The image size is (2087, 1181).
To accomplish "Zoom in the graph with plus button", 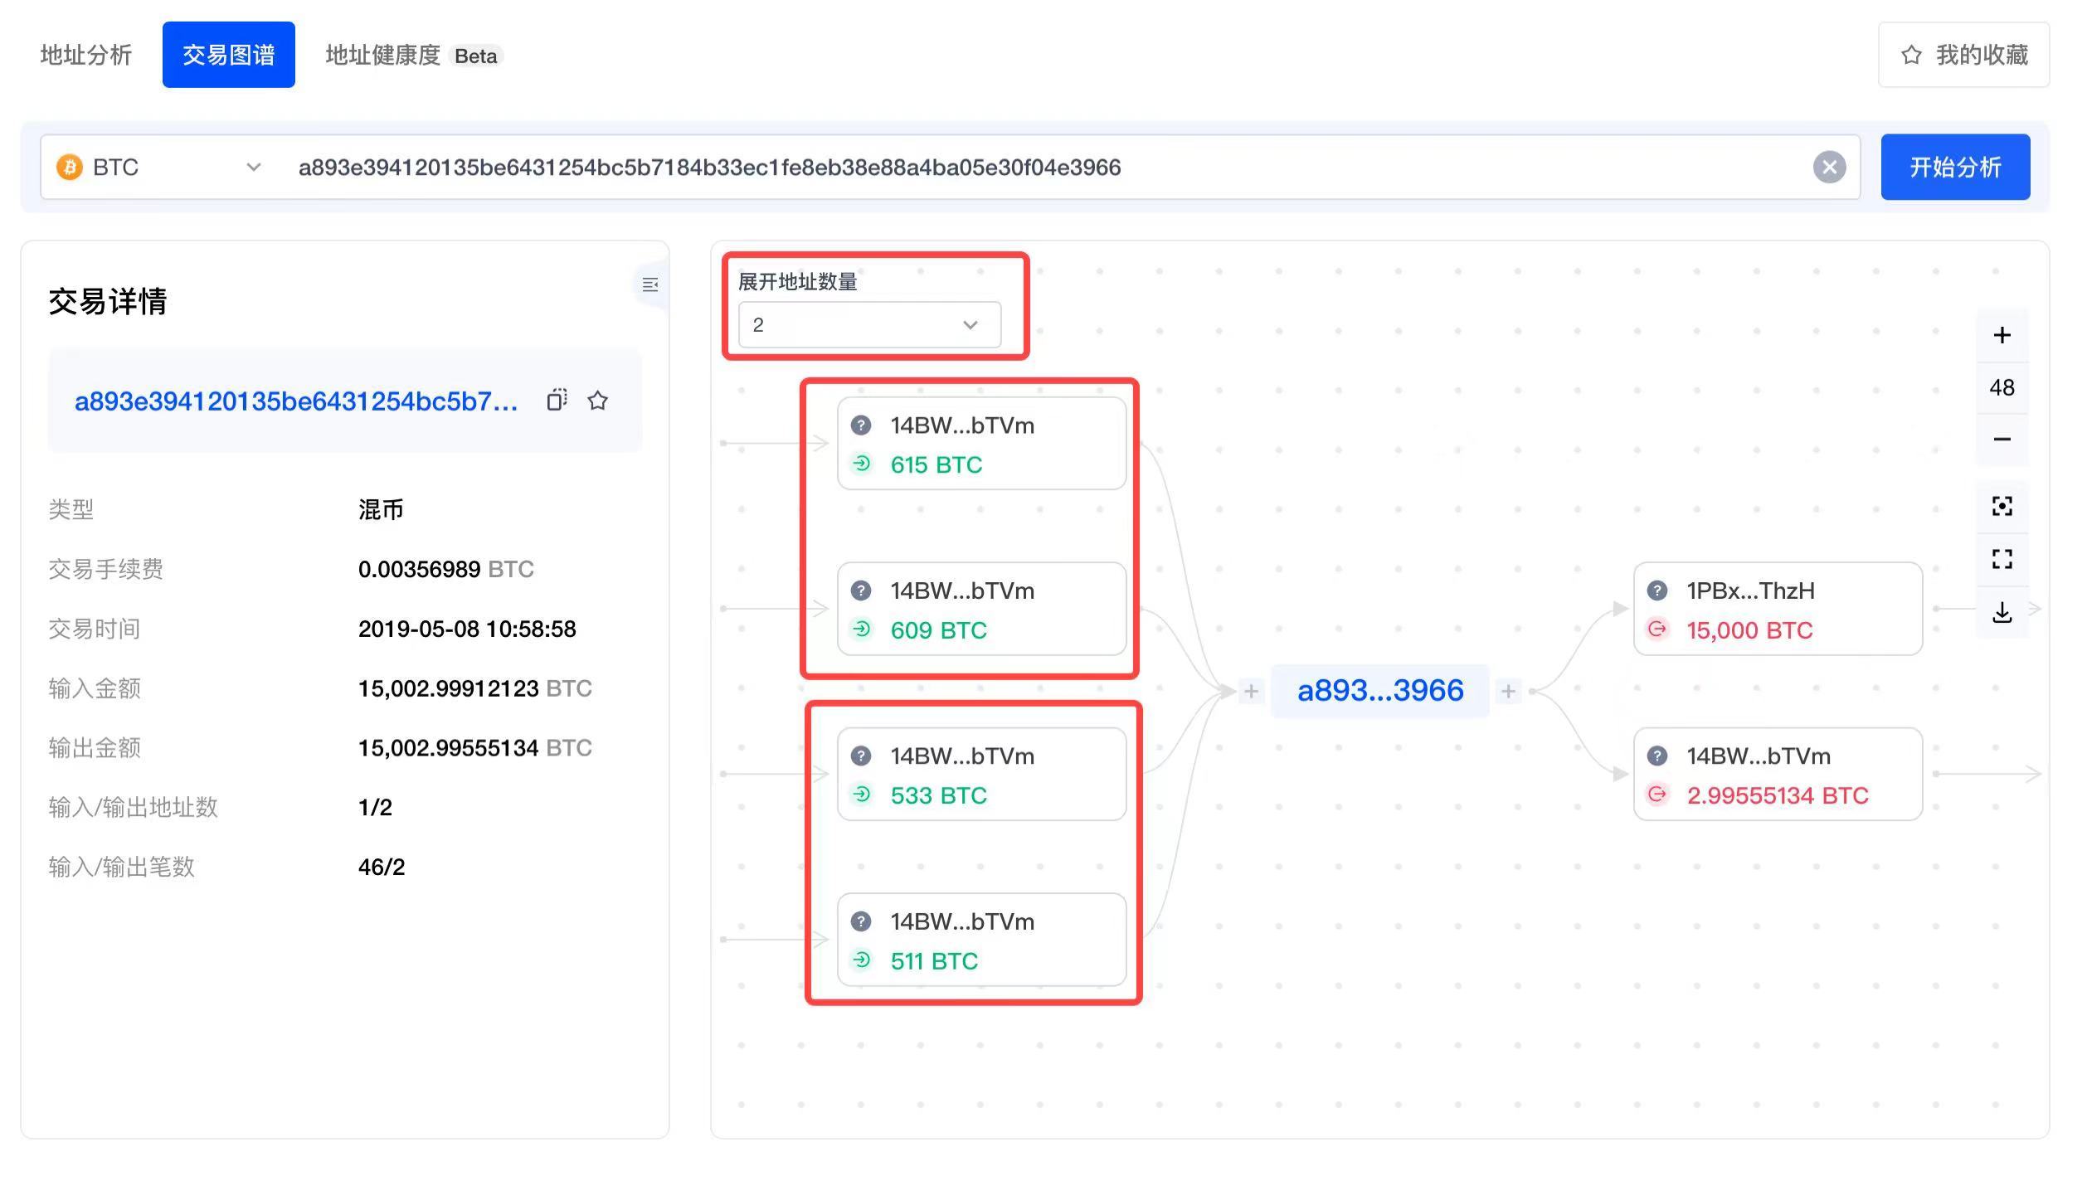I will pos(2002,335).
